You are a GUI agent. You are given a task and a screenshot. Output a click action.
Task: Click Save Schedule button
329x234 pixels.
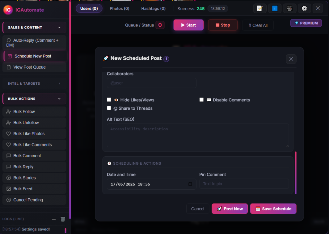click(273, 209)
